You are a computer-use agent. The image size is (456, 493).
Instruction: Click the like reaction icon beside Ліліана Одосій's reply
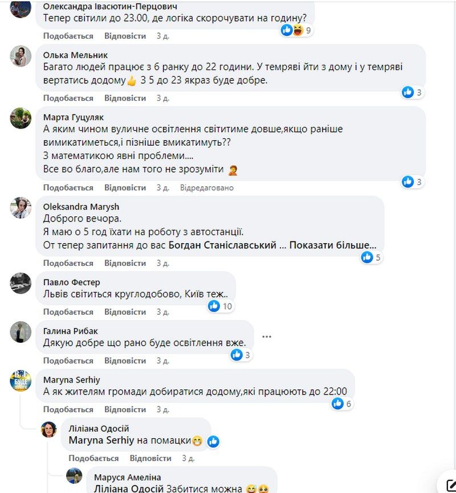[214, 441]
